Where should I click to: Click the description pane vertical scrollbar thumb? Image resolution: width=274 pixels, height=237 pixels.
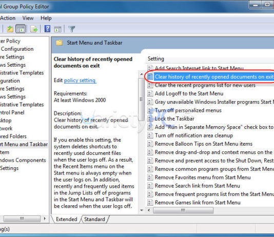pos(141,99)
